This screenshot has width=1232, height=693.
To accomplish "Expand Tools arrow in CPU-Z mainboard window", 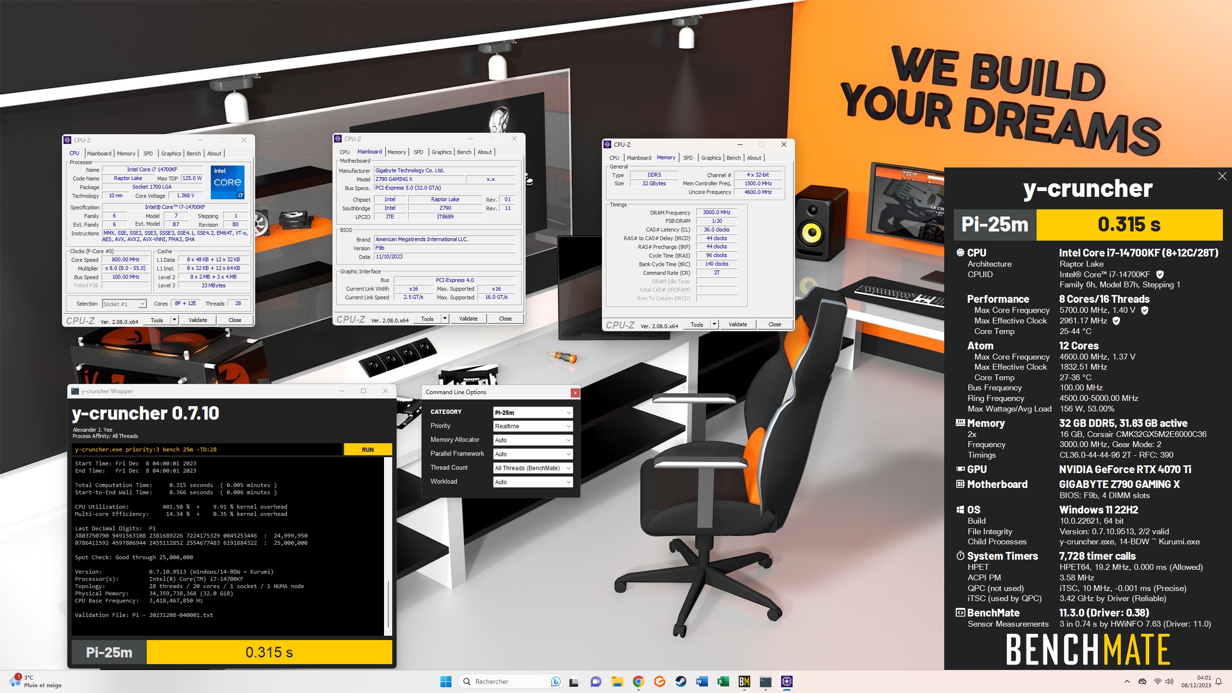I will pyautogui.click(x=445, y=319).
